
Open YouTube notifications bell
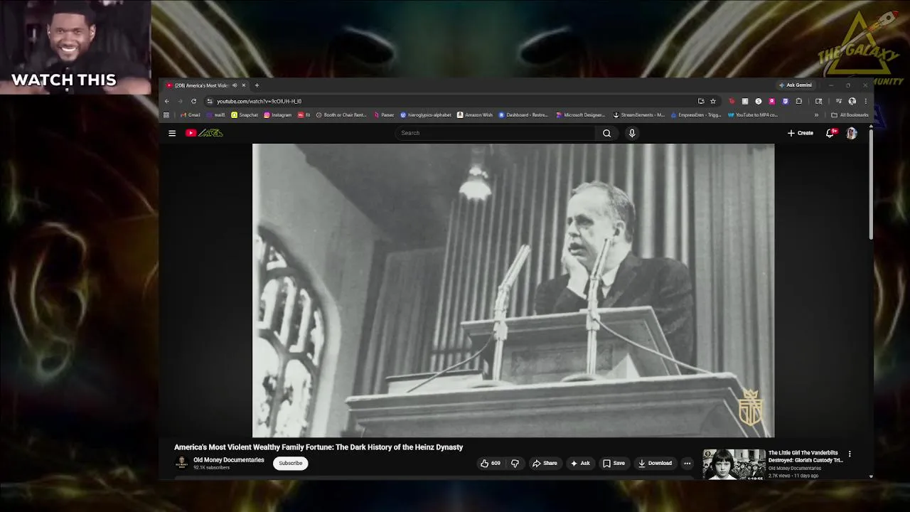830,133
